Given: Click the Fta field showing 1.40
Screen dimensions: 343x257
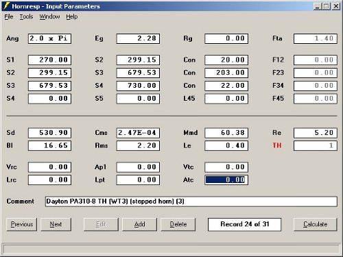Looking at the screenshot, I should click(316, 38).
